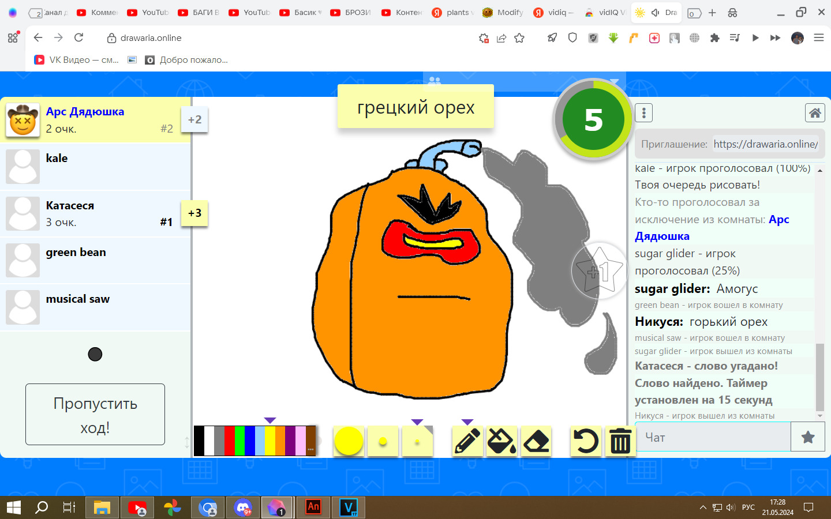Switch to the 'plants' Yandex tab

453,12
